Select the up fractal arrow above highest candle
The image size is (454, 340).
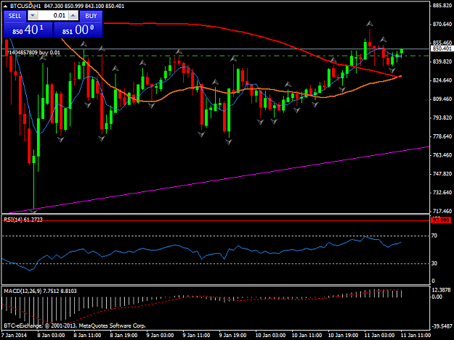[x=370, y=24]
